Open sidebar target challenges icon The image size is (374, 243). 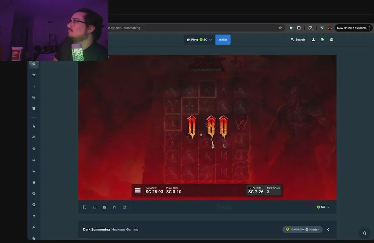[34, 97]
